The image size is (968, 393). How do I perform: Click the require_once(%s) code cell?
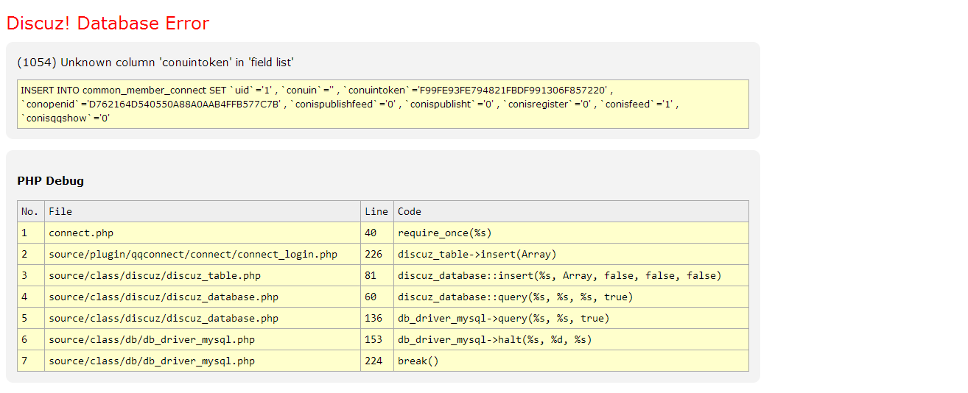(x=444, y=233)
